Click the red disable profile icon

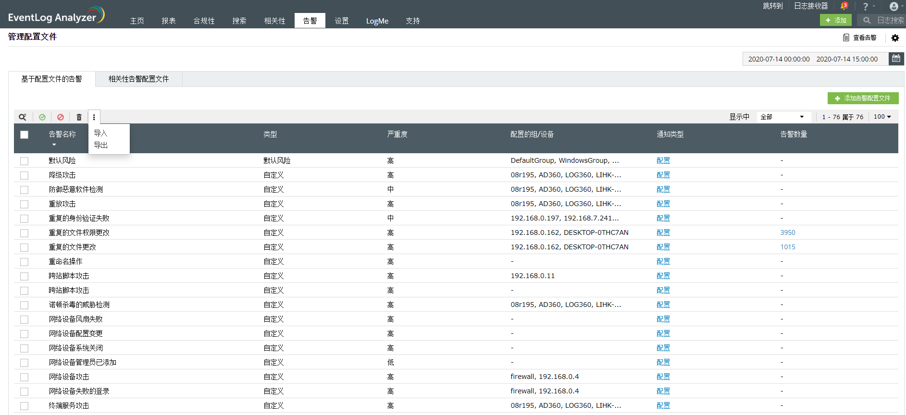pyautogui.click(x=61, y=117)
